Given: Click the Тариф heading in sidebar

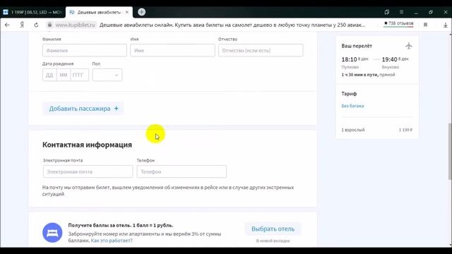Looking at the screenshot, I should point(349,94).
